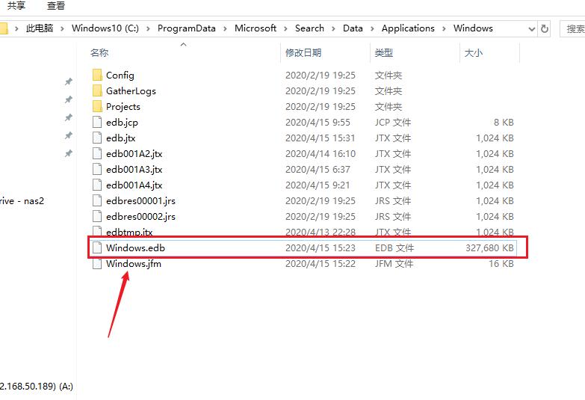
Task: Click the Windows.edb file name
Action: point(135,247)
